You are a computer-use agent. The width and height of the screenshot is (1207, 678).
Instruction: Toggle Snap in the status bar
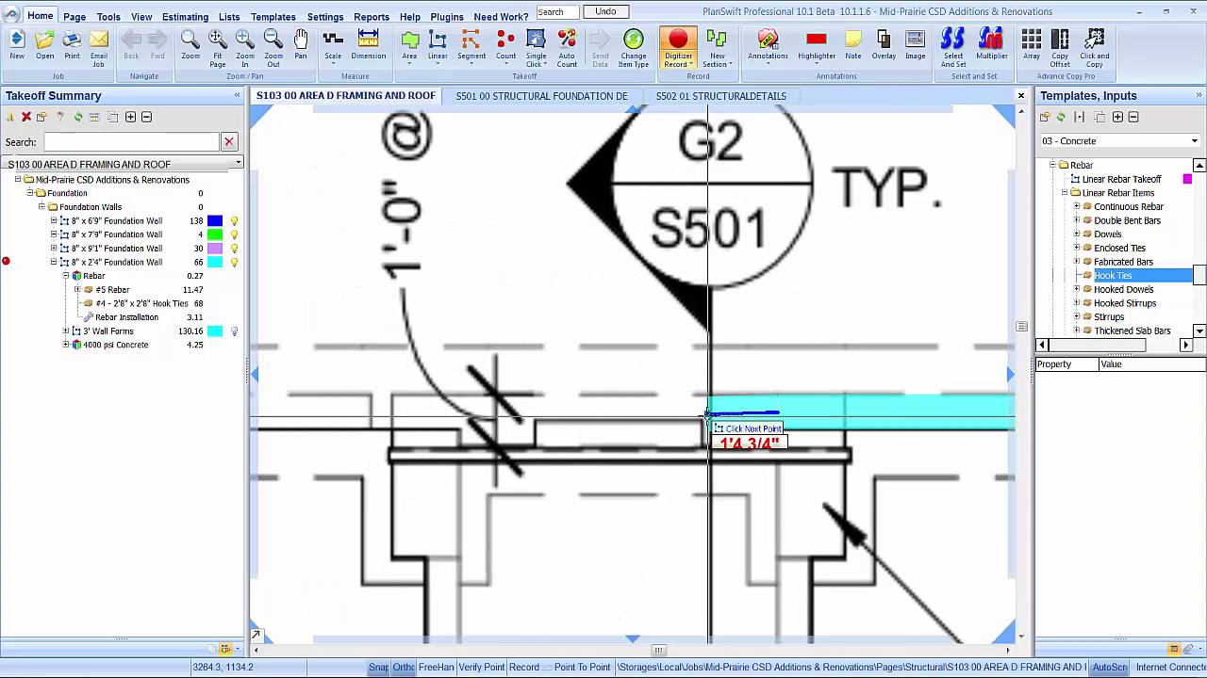(378, 668)
